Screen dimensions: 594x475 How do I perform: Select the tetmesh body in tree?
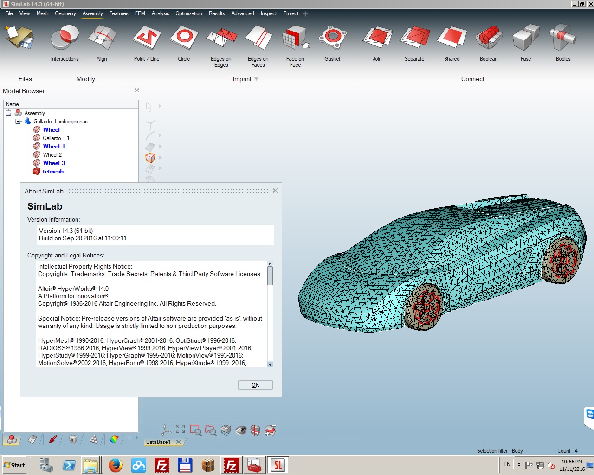[53, 172]
